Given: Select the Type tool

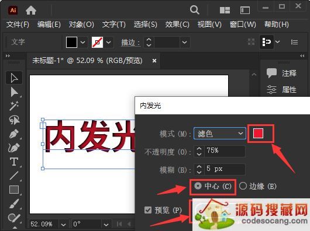Looking at the screenshot, I should (14, 162).
